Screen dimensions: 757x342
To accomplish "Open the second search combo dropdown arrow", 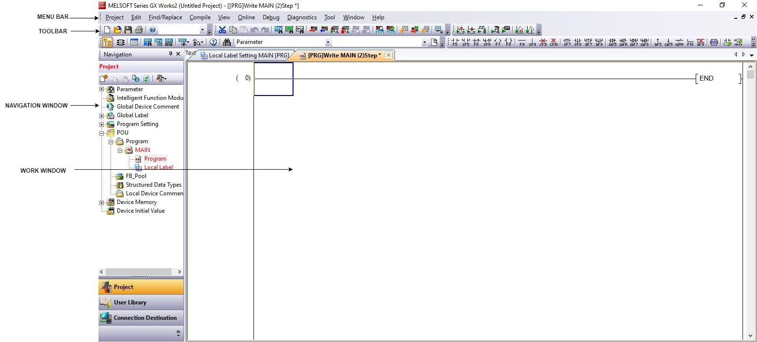I will click(424, 42).
